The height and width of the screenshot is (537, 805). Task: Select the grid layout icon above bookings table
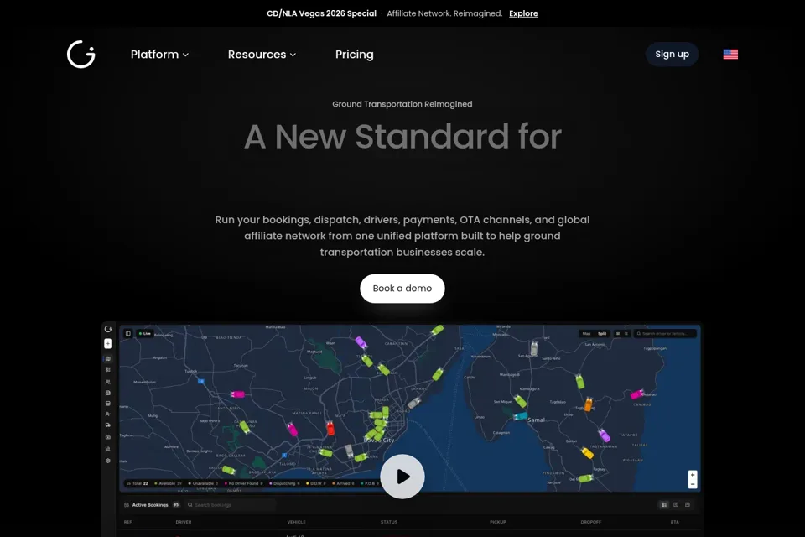point(664,504)
